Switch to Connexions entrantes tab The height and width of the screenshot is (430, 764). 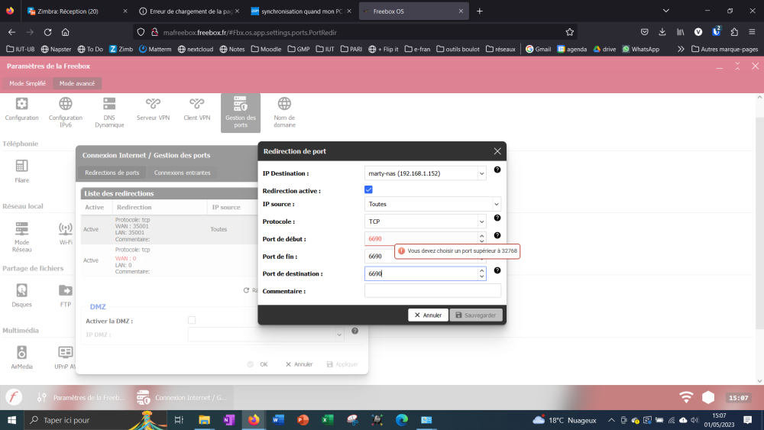click(x=182, y=173)
